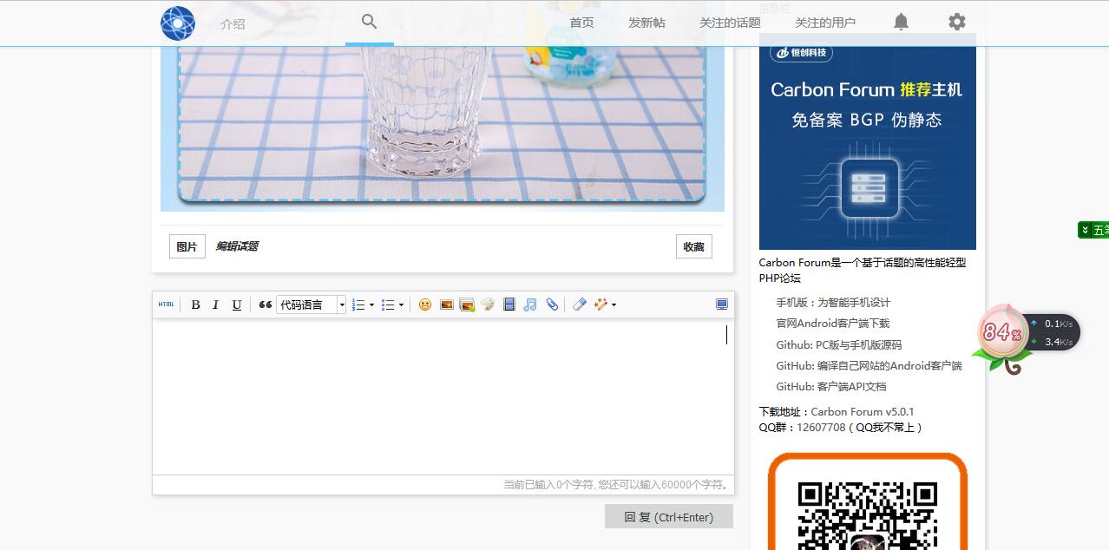Viewport: 1109px width, 550px height.
Task: Toggle bold formatting
Action: (x=195, y=304)
